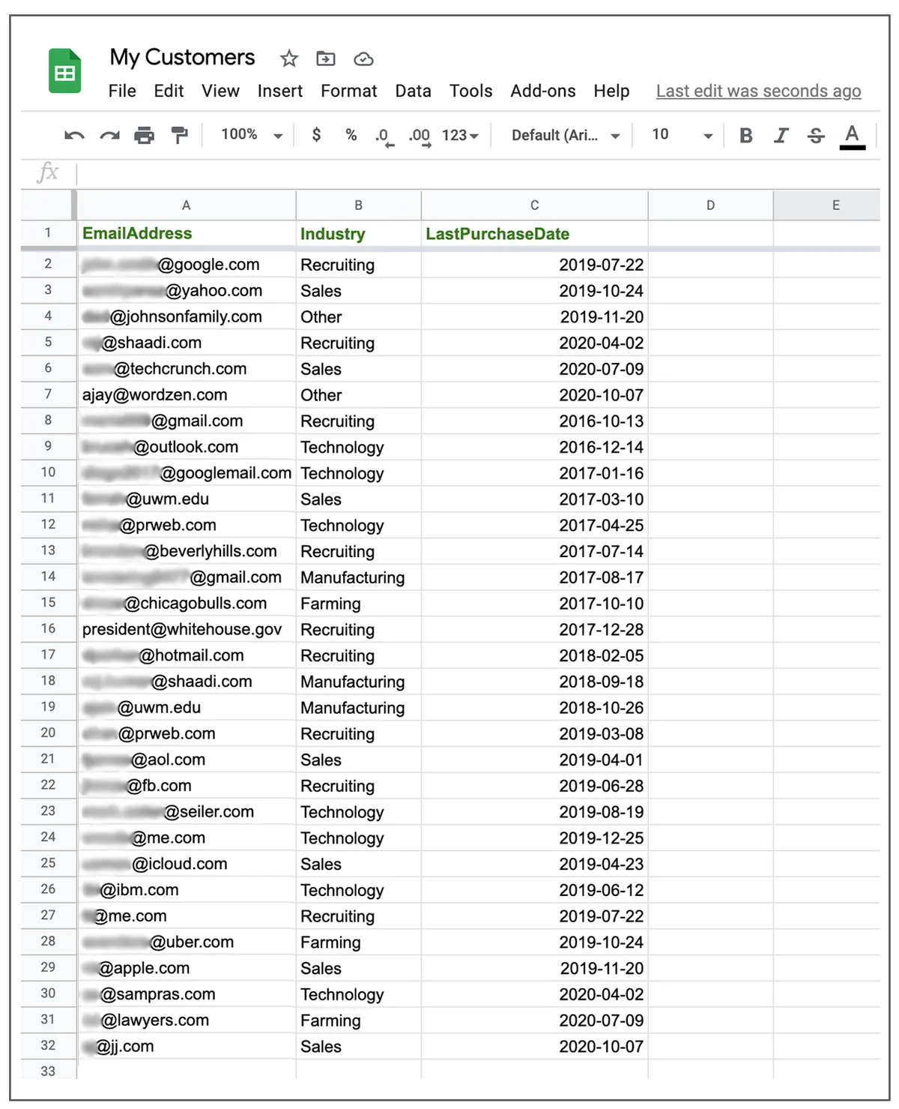Toggle strikethrough formatting
The image size is (899, 1109).
tap(816, 136)
